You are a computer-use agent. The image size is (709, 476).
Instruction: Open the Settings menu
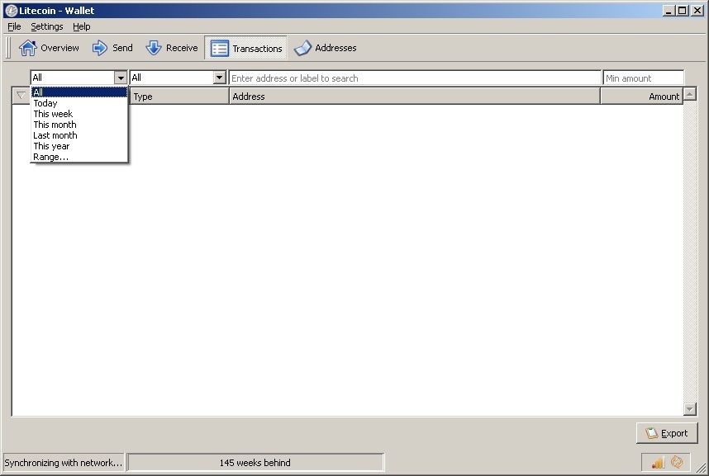46,26
